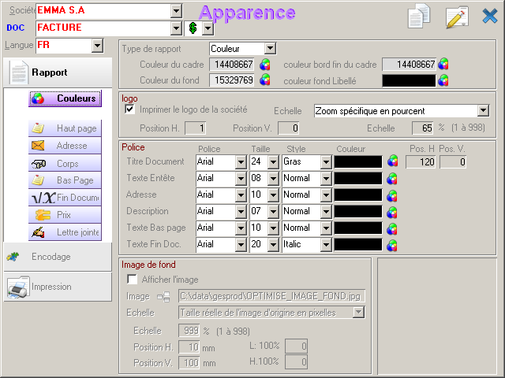Viewport: 505px width, 378px height.
Task: Select the Haut page section button
Action: [x=65, y=128]
